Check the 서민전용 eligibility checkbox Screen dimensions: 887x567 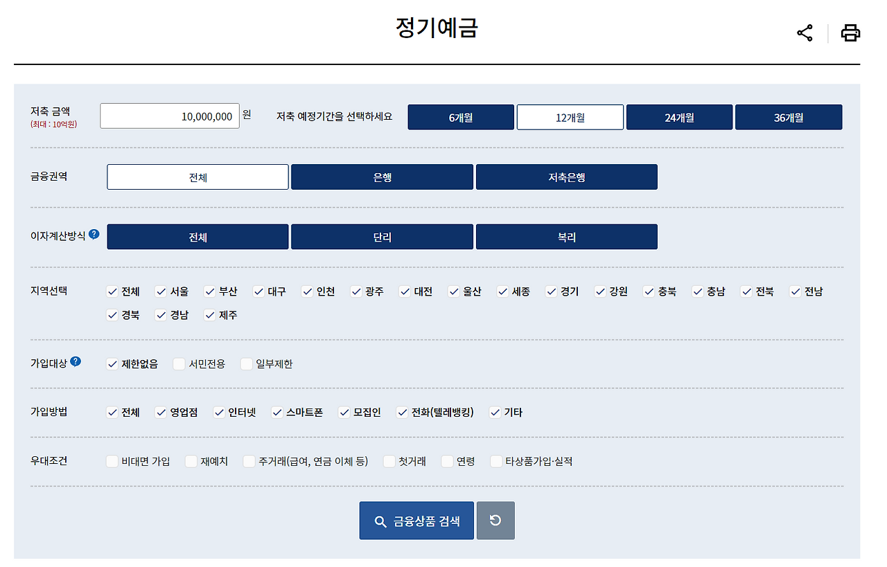click(179, 363)
